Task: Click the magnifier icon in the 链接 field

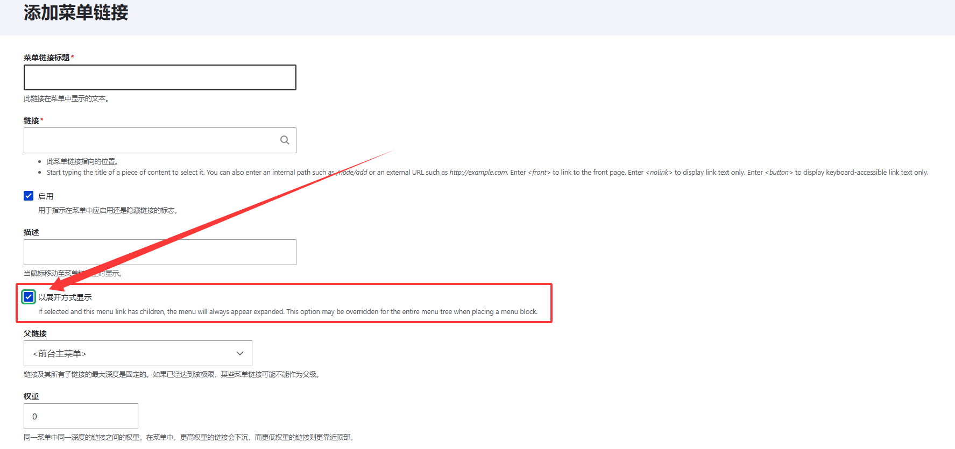Action: point(285,140)
